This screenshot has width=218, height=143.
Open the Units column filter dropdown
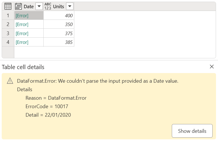[70, 7]
